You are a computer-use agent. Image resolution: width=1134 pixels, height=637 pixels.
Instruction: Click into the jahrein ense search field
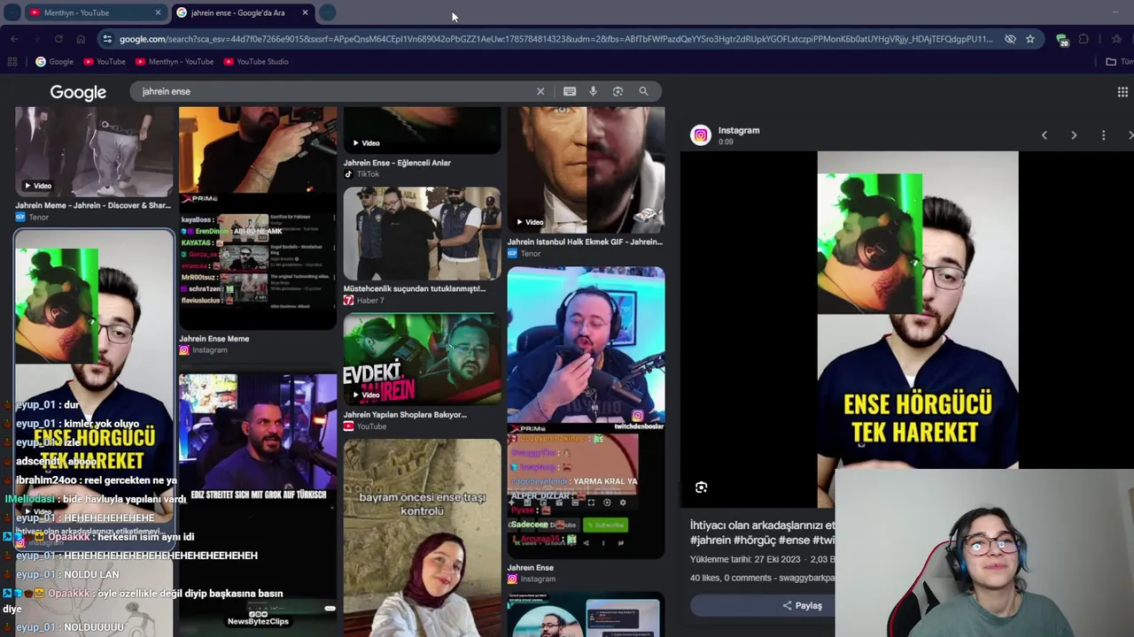point(337,91)
